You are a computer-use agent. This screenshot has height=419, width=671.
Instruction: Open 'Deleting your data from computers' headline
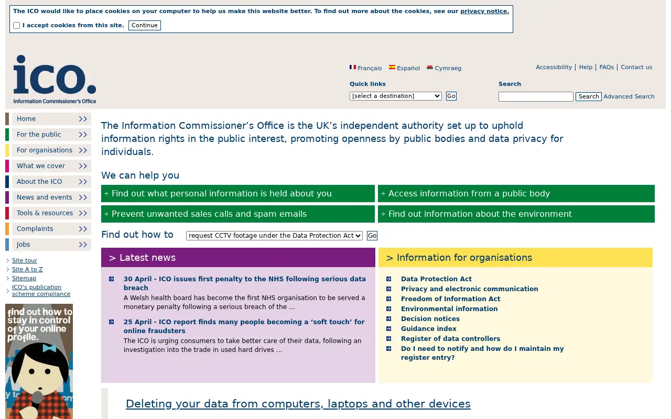(x=298, y=404)
